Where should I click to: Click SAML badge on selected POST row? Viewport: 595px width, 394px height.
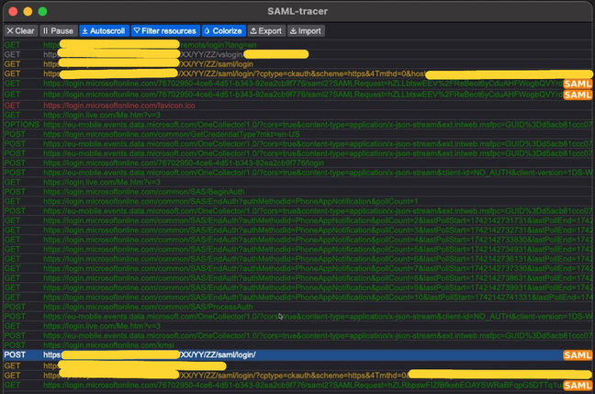578,355
